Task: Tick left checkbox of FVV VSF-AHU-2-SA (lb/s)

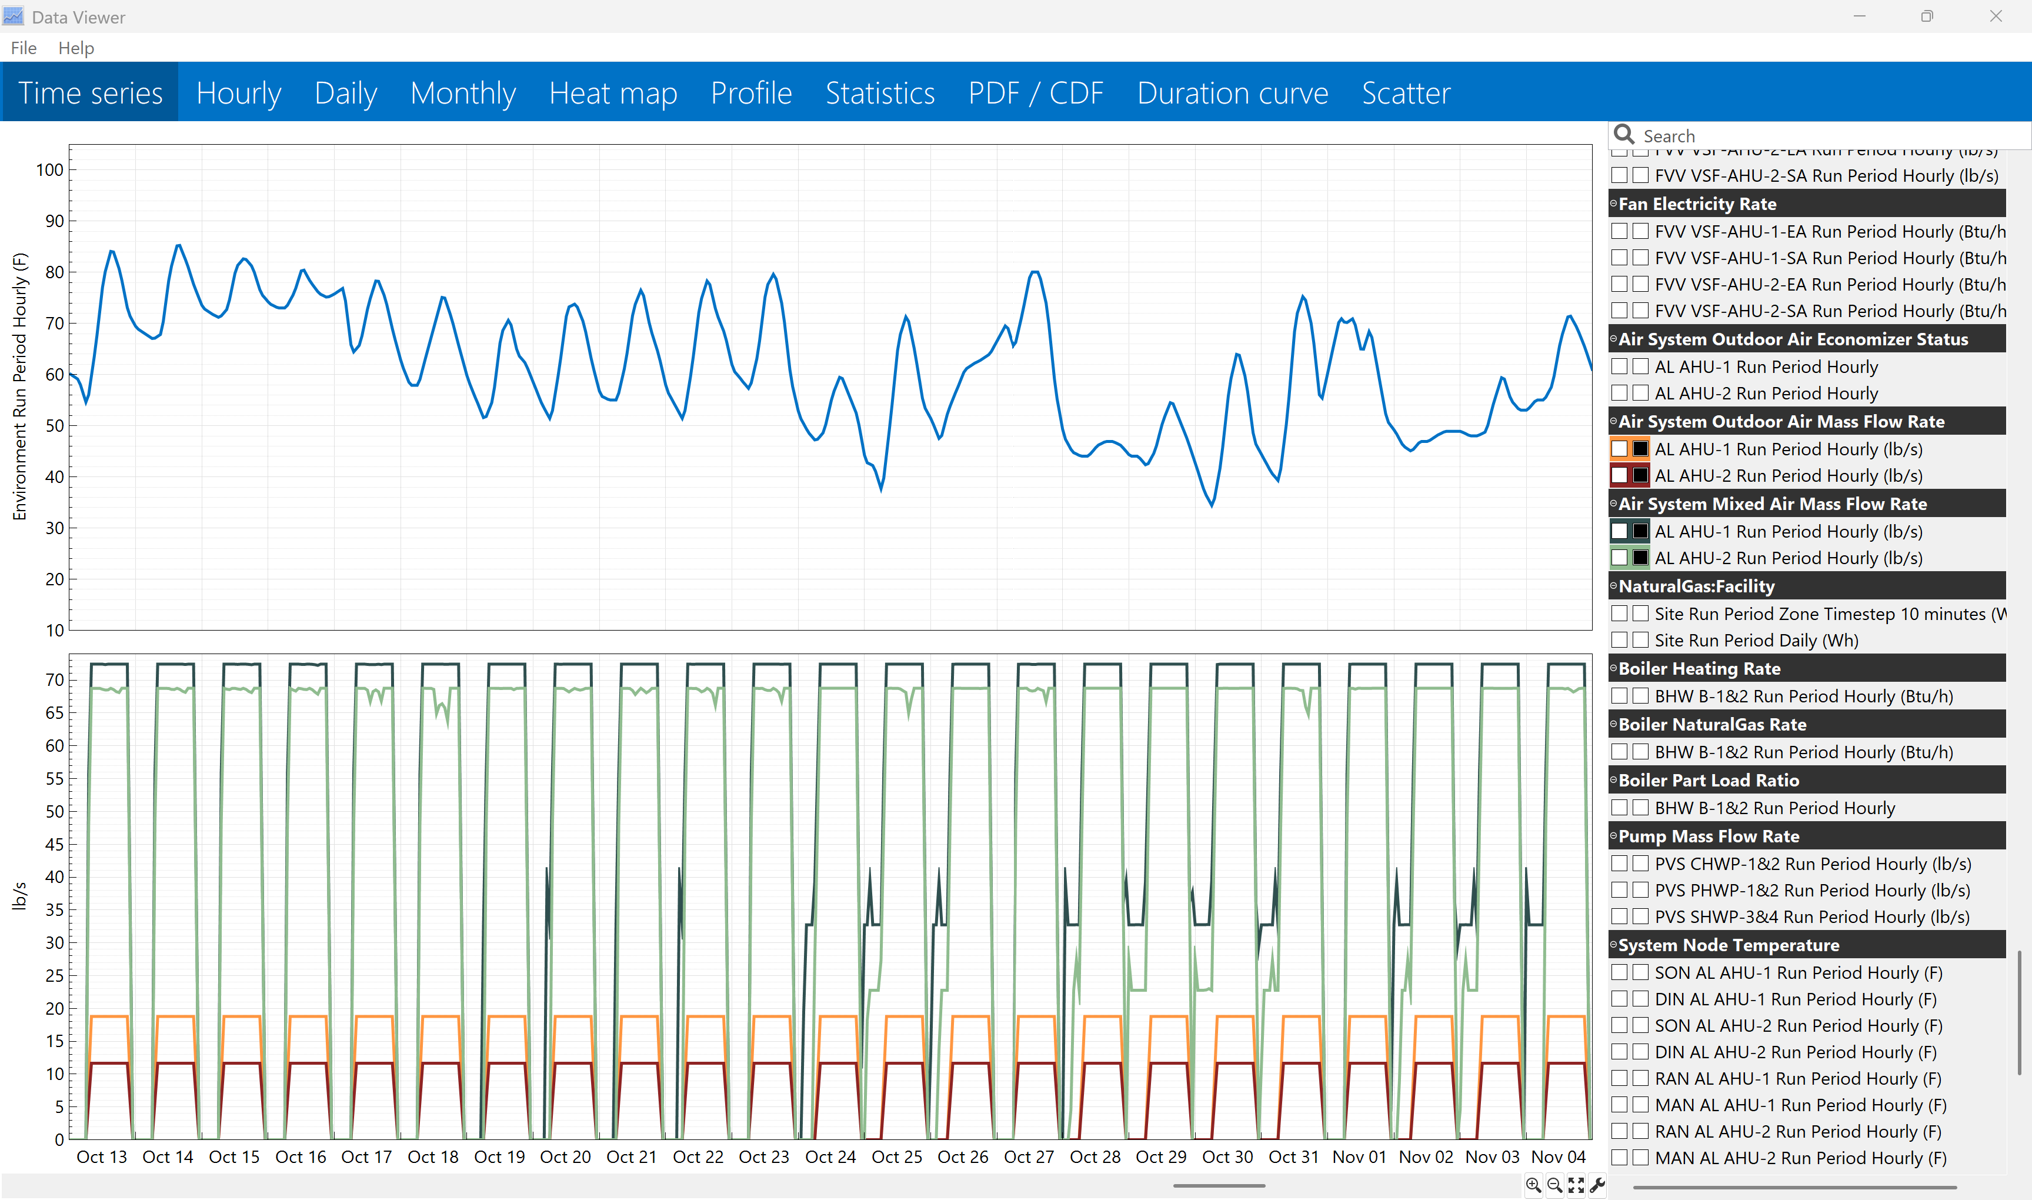Action: [1620, 175]
